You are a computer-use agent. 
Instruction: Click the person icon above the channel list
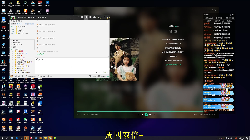pyautogui.click(x=11, y=21)
